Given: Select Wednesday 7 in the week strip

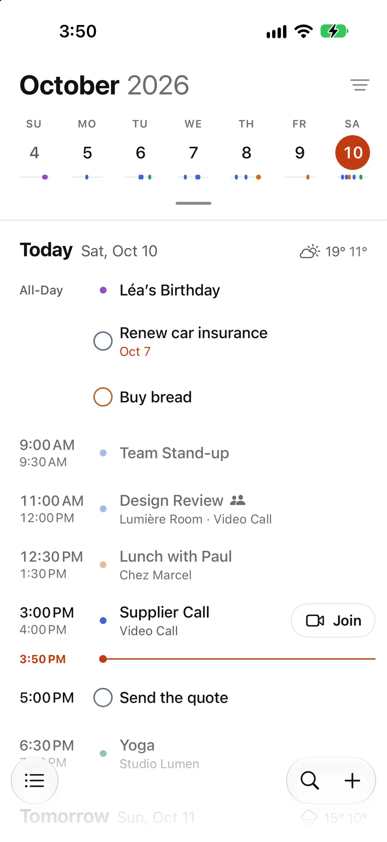Looking at the screenshot, I should (193, 153).
